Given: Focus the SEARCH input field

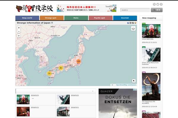Looking at the screenshot, I should tap(135, 10).
